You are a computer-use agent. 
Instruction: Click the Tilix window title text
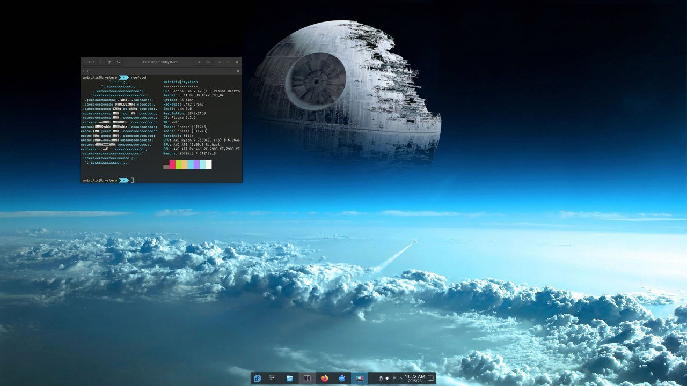pos(161,62)
